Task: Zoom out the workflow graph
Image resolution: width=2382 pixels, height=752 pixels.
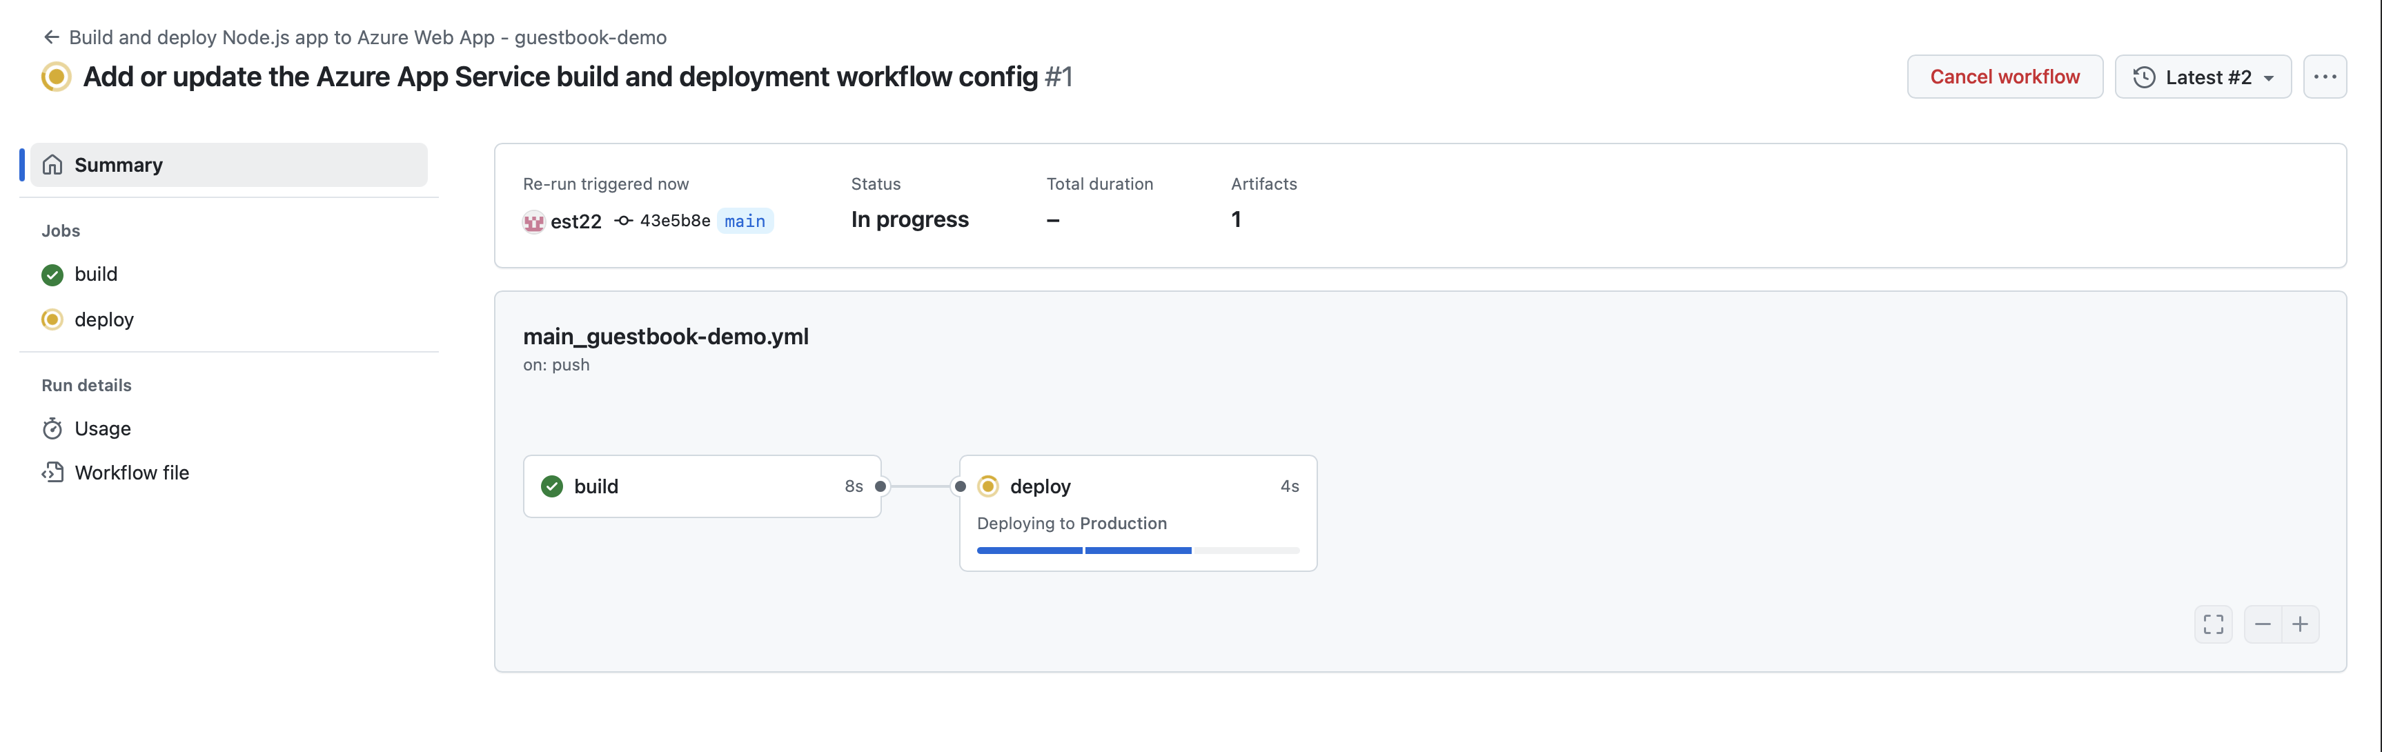Action: point(2263,624)
